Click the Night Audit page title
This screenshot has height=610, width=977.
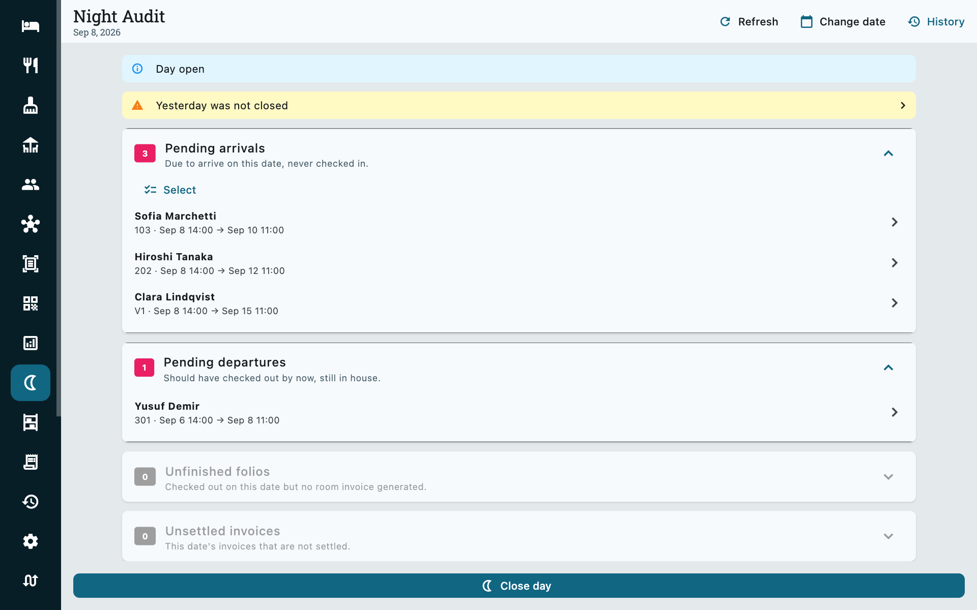coord(119,16)
